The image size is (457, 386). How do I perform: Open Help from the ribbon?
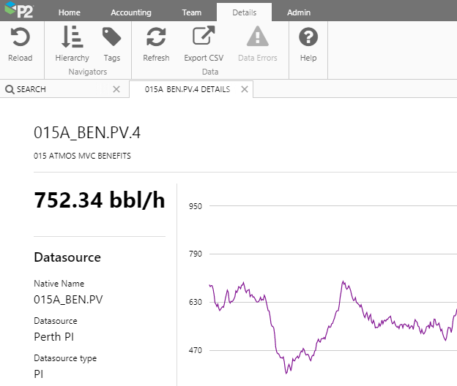[308, 38]
